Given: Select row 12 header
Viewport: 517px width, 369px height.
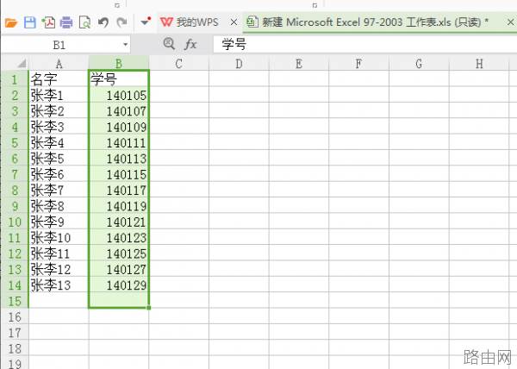Looking at the screenshot, I should click(x=15, y=253).
